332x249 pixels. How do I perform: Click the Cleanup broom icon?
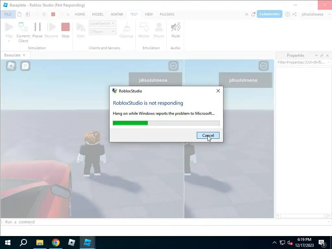click(x=126, y=27)
